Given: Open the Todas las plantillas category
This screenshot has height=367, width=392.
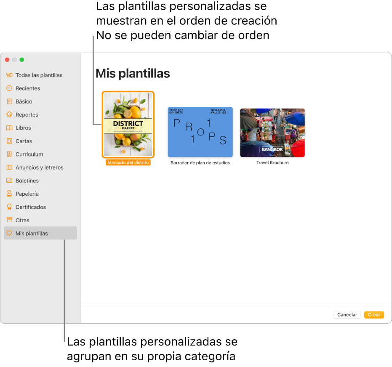Looking at the screenshot, I should pos(39,75).
